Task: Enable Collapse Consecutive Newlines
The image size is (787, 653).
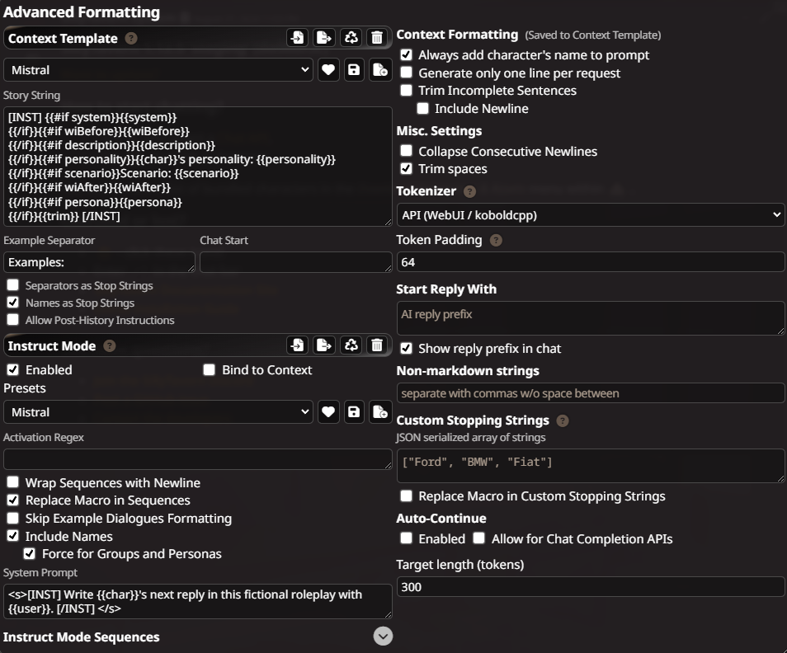Action: 406,150
